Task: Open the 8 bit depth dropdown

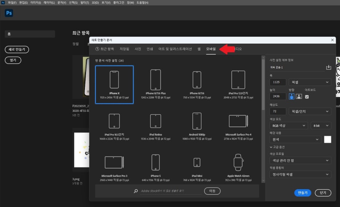Action: pos(321,126)
